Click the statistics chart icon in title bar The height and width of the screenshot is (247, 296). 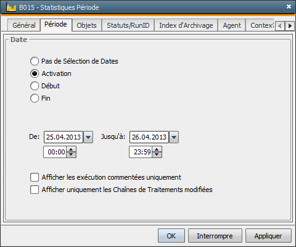11,7
